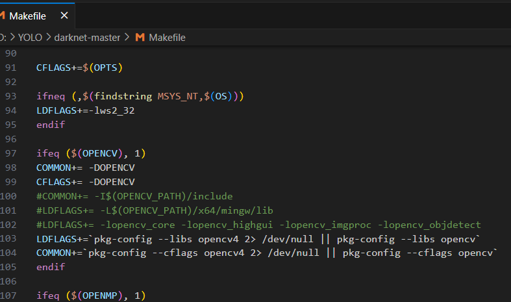Click line number 103 in gutter
Screen dimensions: 511x302
pos(8,239)
